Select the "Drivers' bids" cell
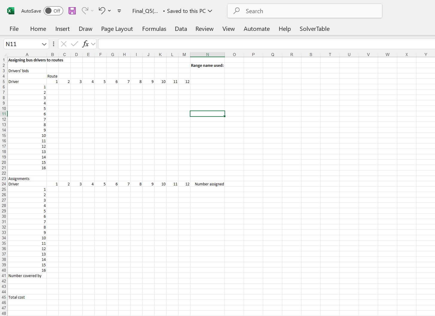The width and height of the screenshot is (435, 316). (27, 71)
